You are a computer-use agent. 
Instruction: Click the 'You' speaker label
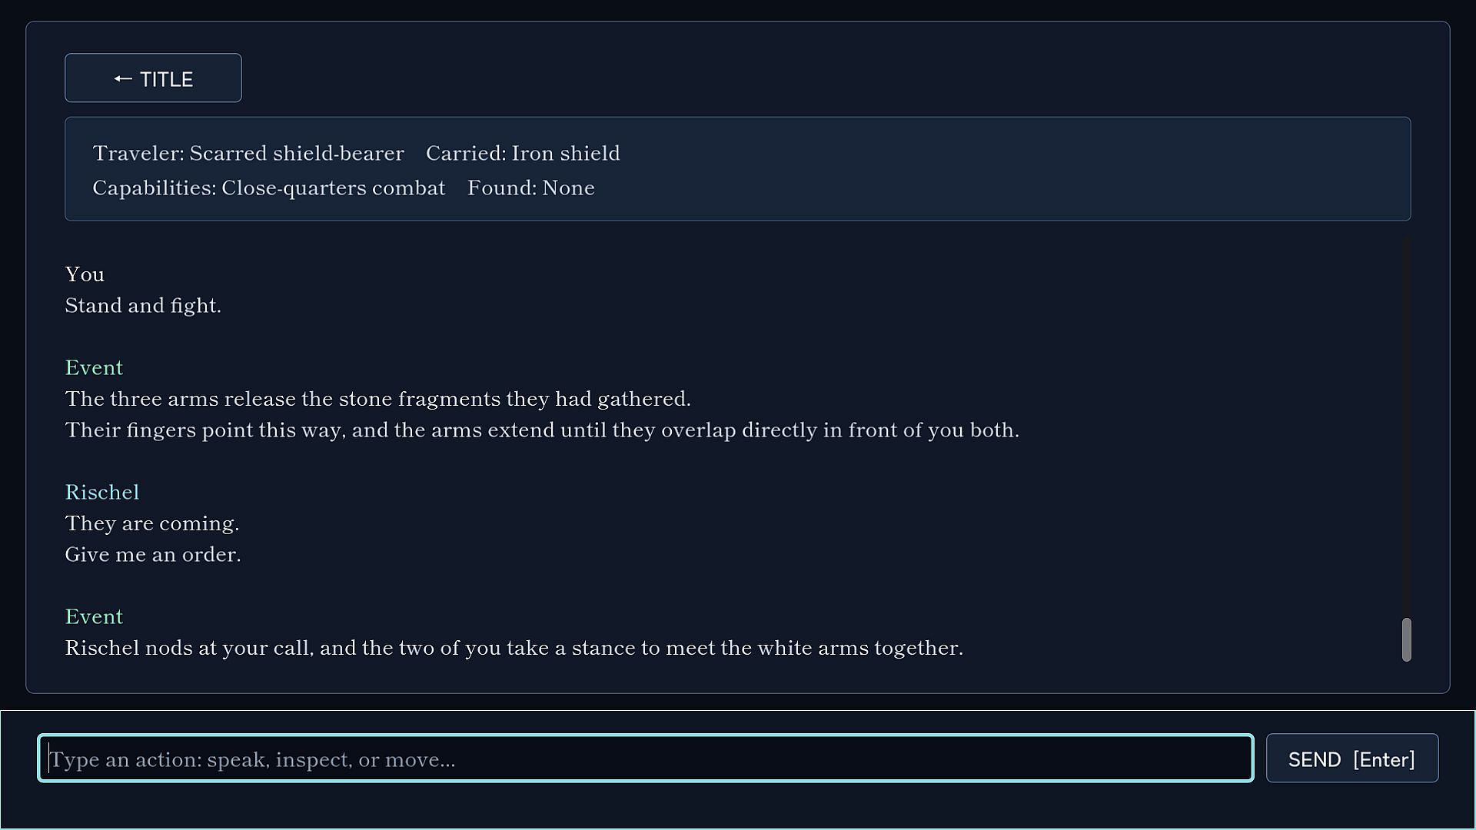(x=85, y=274)
